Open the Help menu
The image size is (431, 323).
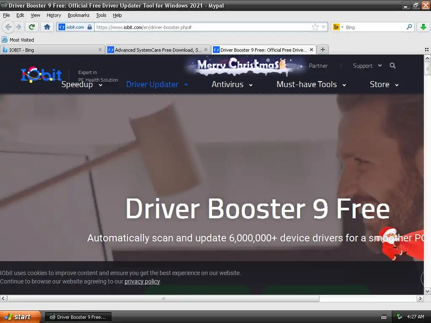117,15
